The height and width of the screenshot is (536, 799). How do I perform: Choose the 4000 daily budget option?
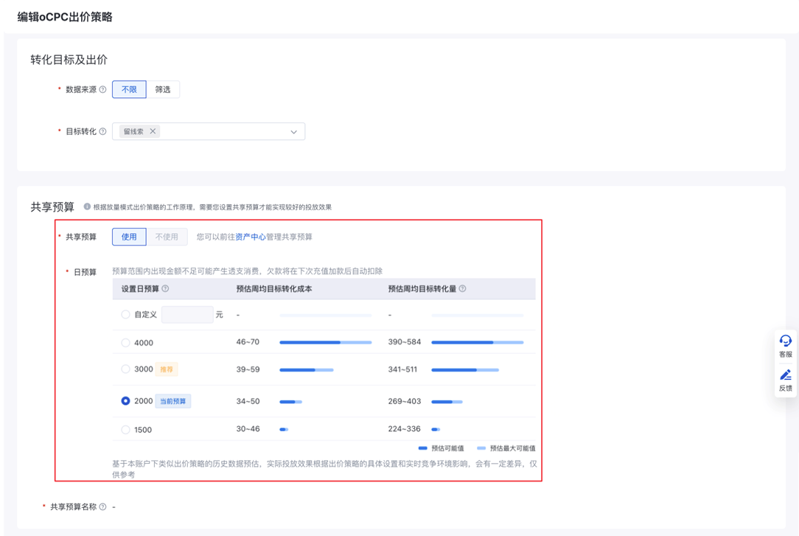click(x=125, y=343)
